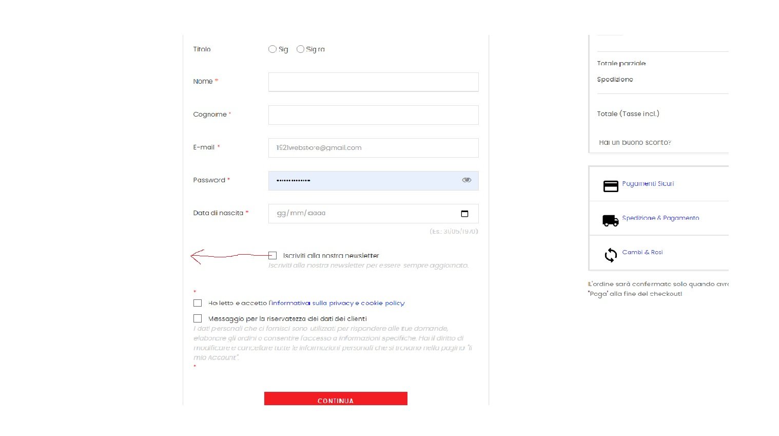The image size is (779, 436).
Task: Open the Spedizione & Pagamento link
Action: 660,218
